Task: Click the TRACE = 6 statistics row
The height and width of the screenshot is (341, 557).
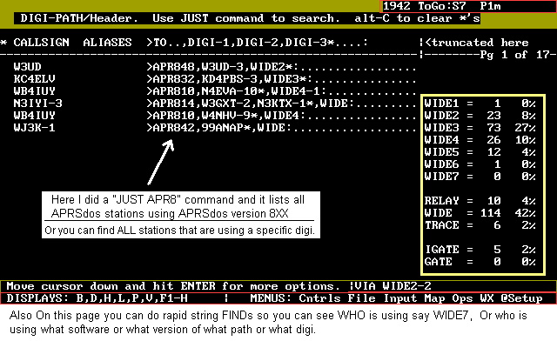Action: (x=480, y=224)
